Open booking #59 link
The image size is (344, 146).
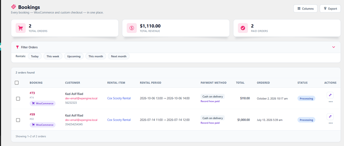coord(32,114)
